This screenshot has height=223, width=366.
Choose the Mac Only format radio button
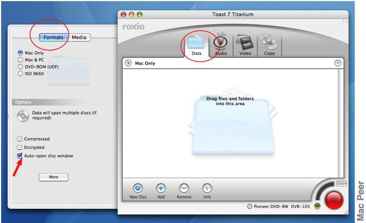21,53
